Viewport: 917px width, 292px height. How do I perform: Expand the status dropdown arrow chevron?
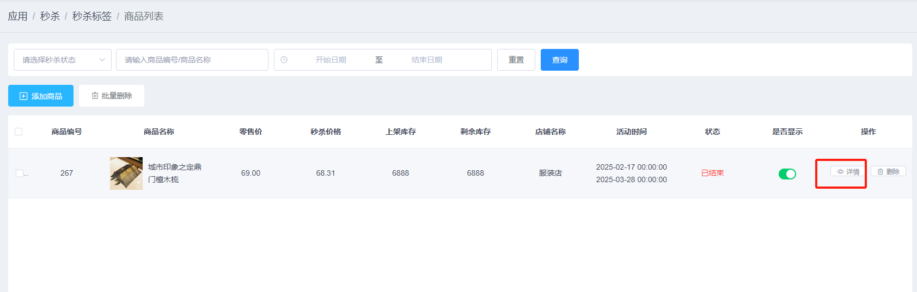tap(102, 60)
